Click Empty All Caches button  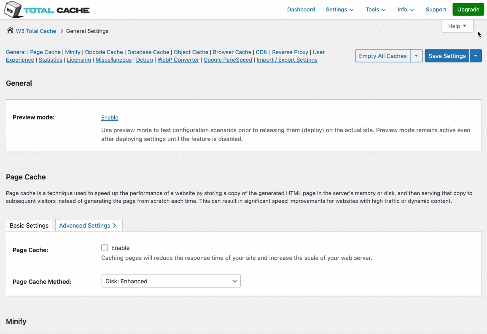coord(383,56)
